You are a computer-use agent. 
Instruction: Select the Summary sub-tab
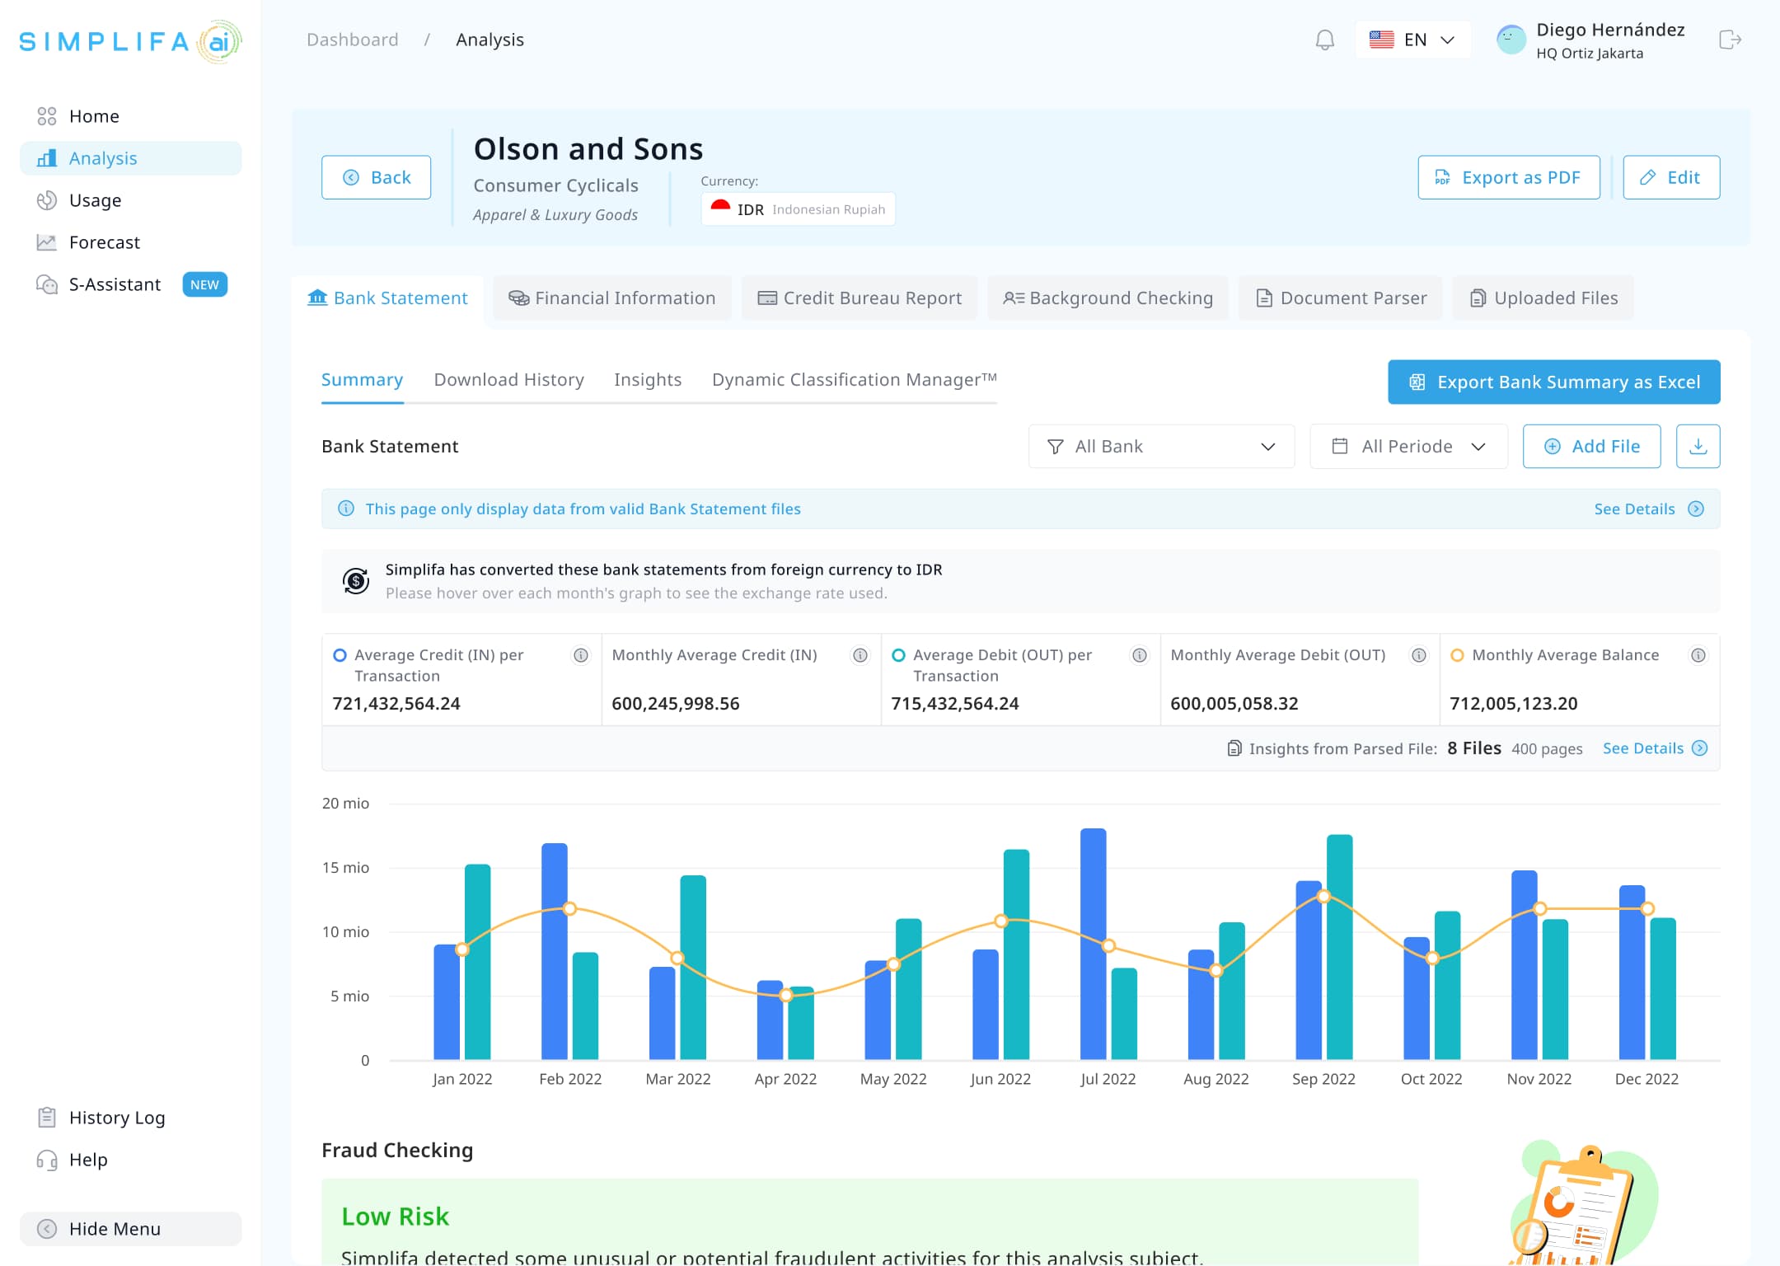362,380
